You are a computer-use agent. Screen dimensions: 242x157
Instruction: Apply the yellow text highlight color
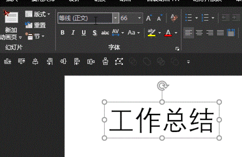(152, 33)
